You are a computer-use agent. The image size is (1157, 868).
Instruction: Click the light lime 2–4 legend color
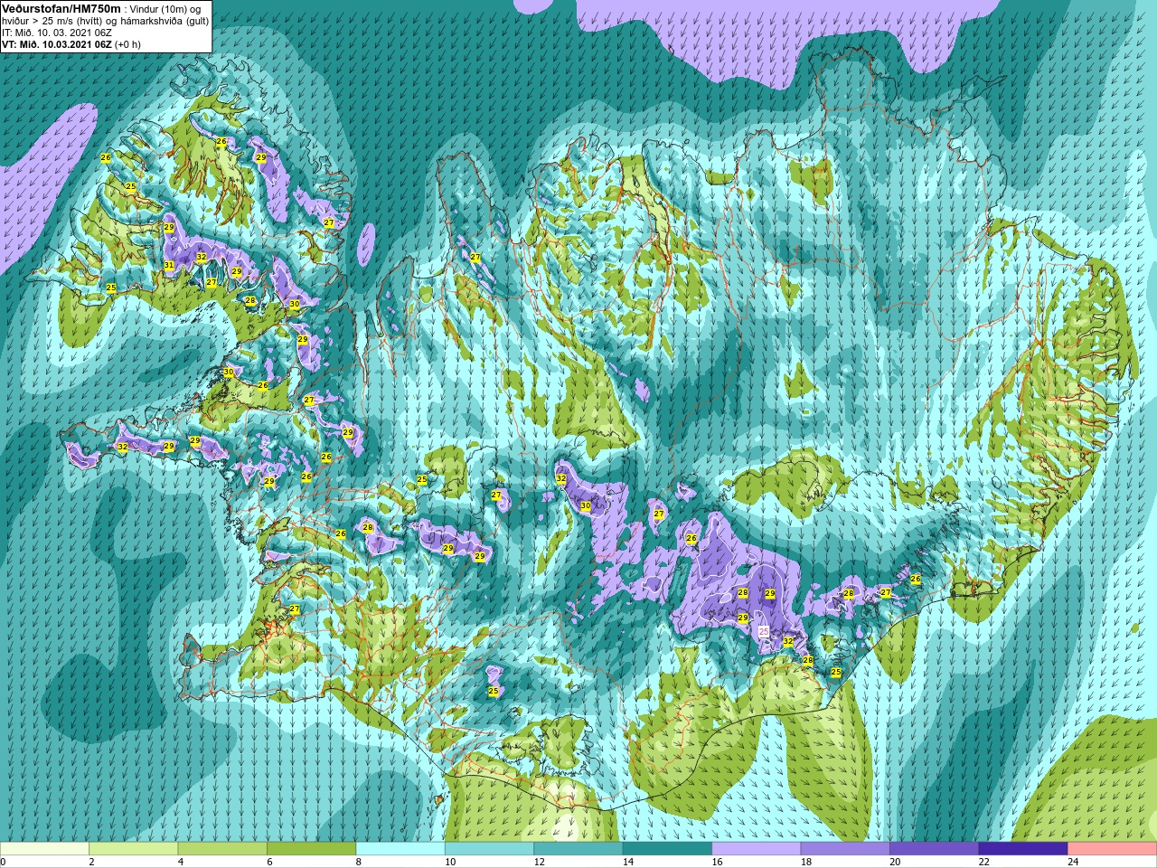point(133,849)
